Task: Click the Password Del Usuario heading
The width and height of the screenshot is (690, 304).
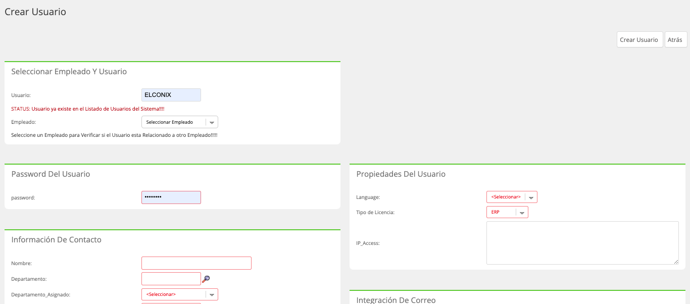Action: tap(51, 174)
